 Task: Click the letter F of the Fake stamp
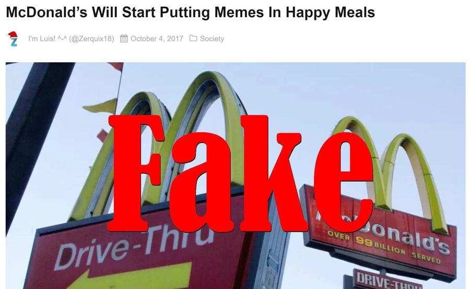click(136, 174)
